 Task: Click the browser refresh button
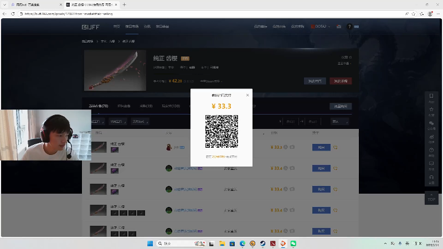[13, 13]
